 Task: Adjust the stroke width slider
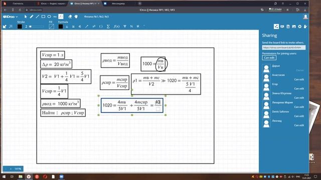[37, 26]
